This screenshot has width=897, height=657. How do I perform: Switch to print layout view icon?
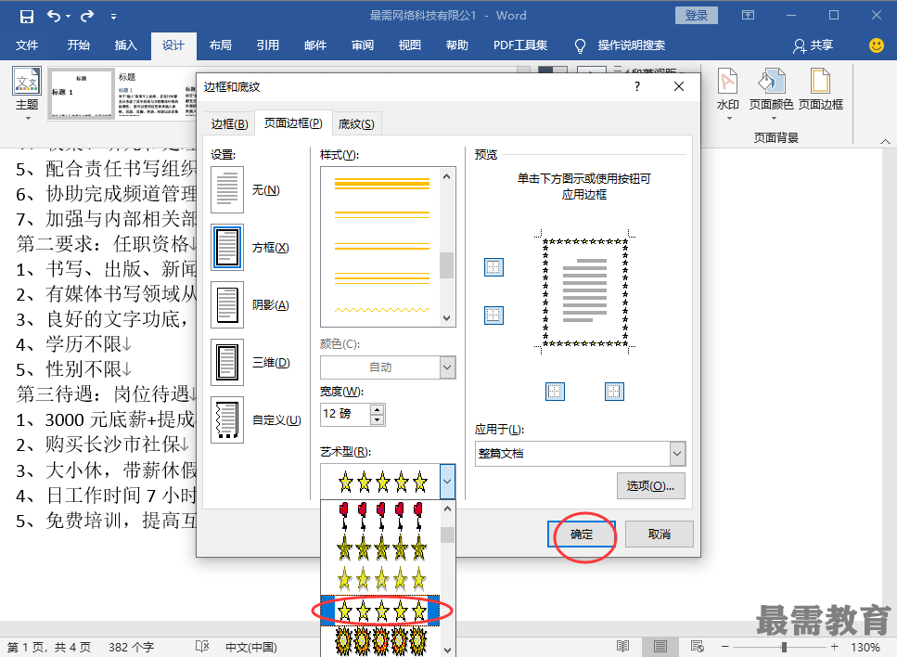(660, 647)
